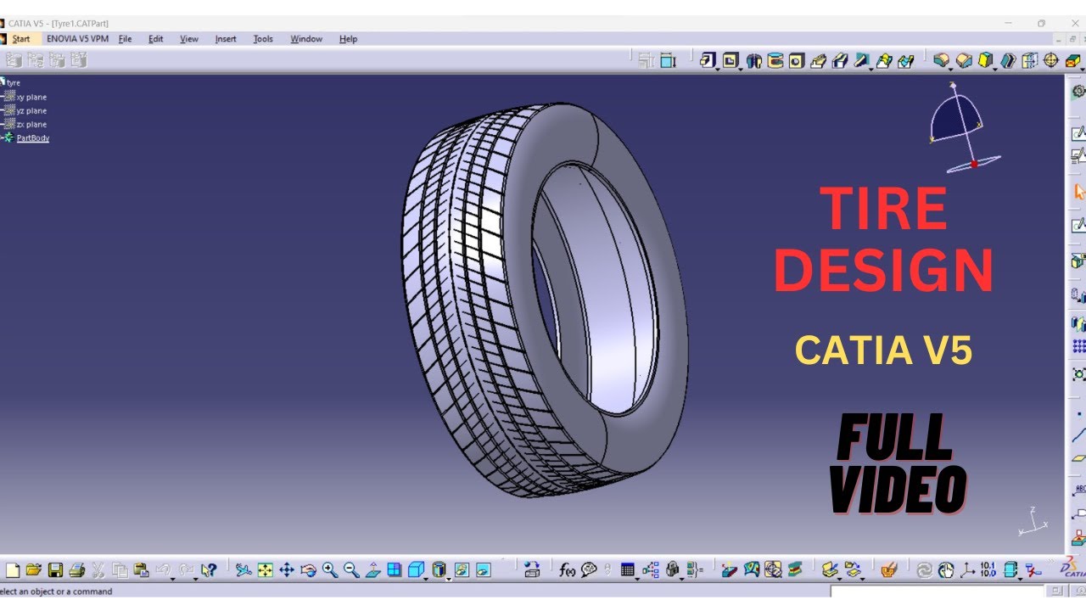Expand the Undo history dropdown arrow
Viewport: 1086px width, 611px height.
pyautogui.click(x=172, y=579)
